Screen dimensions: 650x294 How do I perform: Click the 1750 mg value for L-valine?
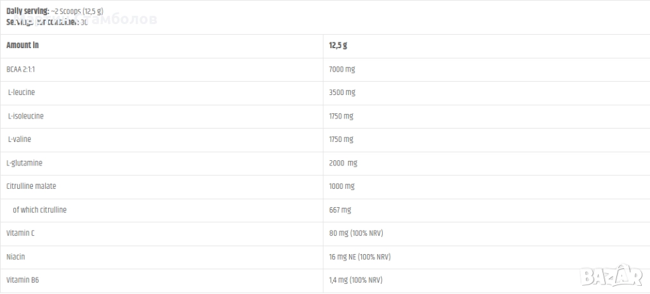tap(341, 139)
